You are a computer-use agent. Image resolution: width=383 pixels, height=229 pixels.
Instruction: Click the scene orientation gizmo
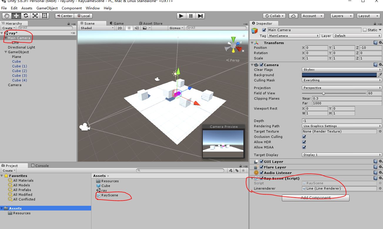(233, 45)
